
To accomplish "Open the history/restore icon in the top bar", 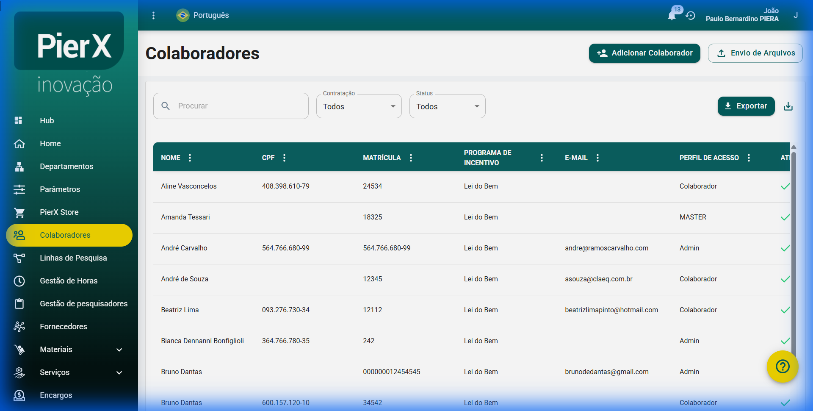I will (691, 15).
